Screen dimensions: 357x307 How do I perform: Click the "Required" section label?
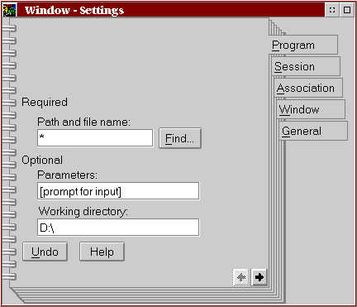click(45, 102)
